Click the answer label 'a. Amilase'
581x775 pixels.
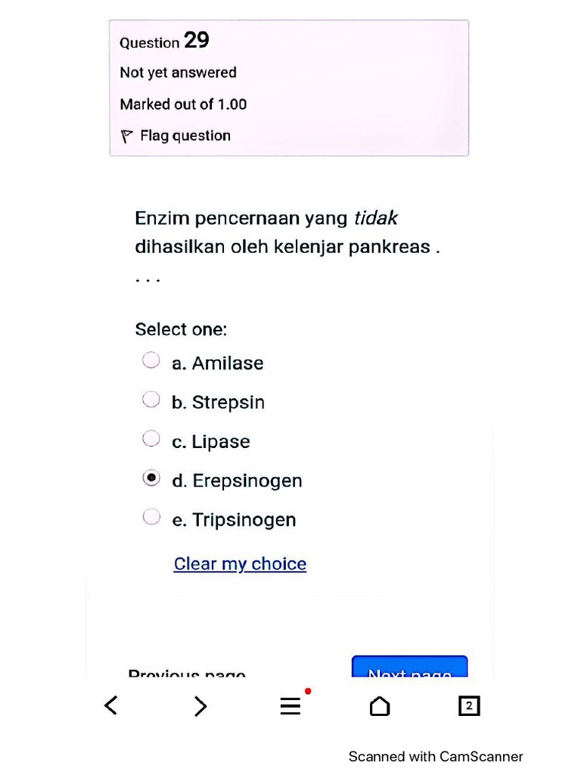[218, 363]
